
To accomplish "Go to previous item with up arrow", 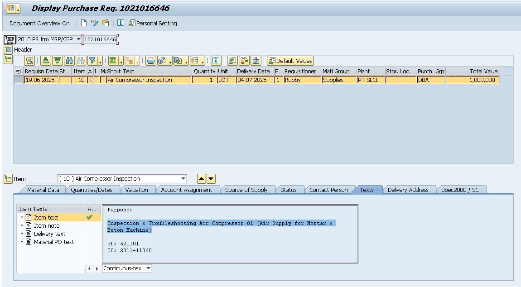I will point(201,179).
